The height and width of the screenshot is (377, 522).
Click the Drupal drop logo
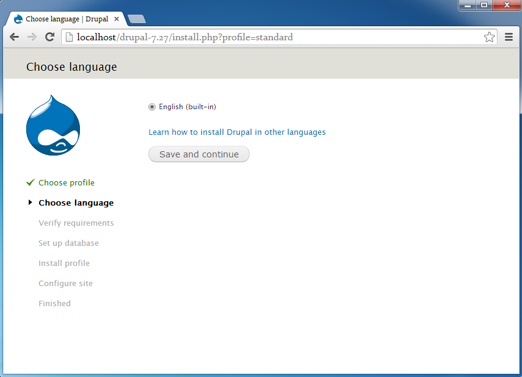(53, 125)
